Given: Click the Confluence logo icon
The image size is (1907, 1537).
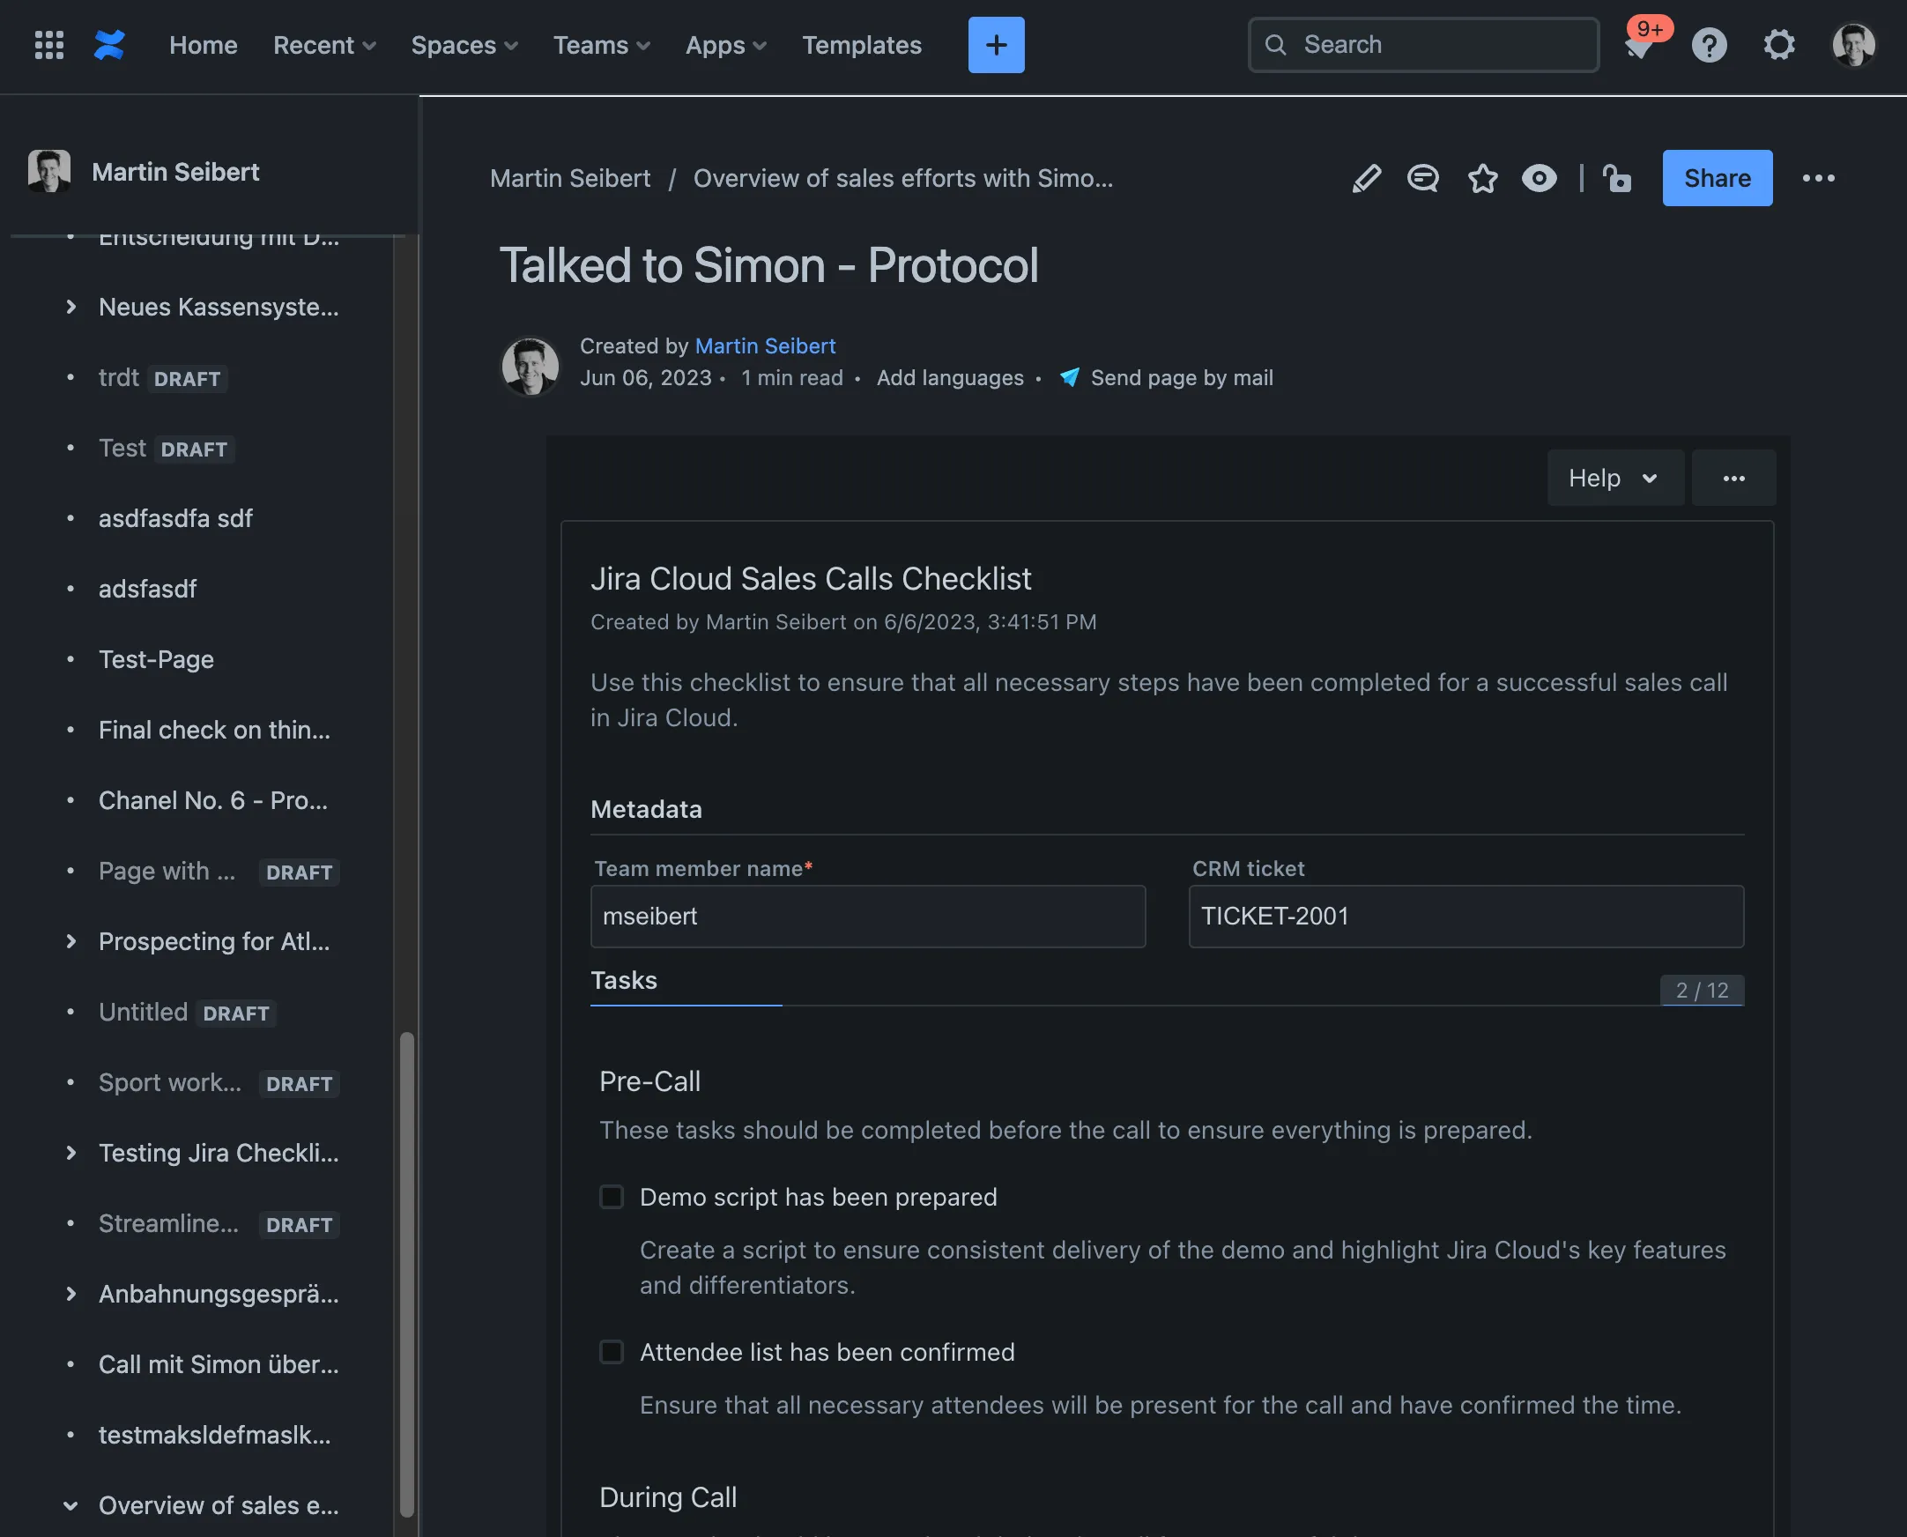Looking at the screenshot, I should pyautogui.click(x=110, y=44).
